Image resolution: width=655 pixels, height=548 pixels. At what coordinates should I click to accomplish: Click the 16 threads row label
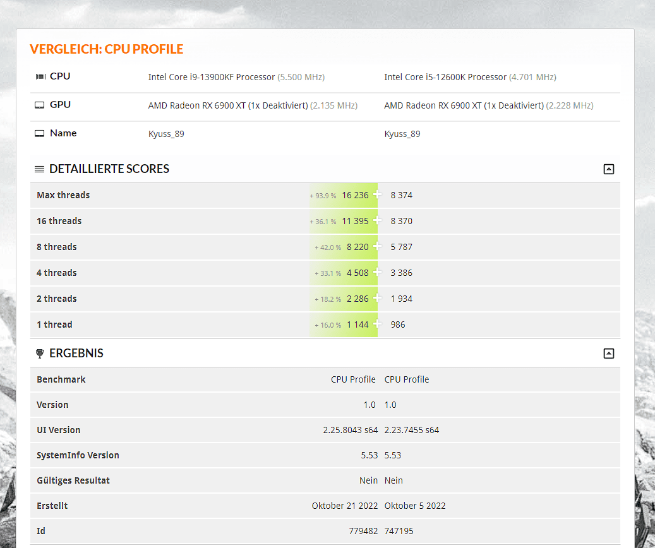click(59, 221)
